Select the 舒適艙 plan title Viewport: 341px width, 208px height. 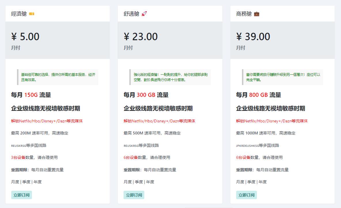(131, 14)
